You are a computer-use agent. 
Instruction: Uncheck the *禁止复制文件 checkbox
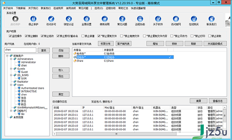(x=99, y=36)
